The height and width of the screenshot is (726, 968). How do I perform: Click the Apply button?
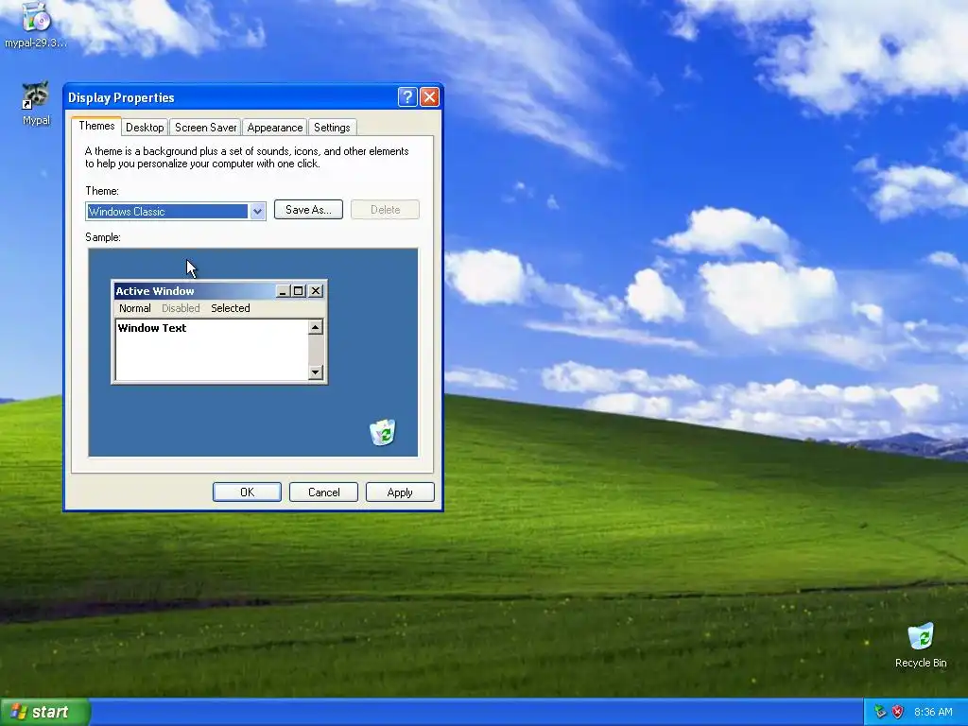tap(400, 492)
